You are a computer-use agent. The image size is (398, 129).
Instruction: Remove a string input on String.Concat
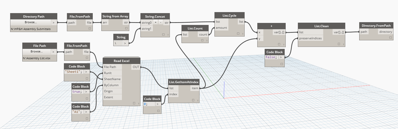161,22
